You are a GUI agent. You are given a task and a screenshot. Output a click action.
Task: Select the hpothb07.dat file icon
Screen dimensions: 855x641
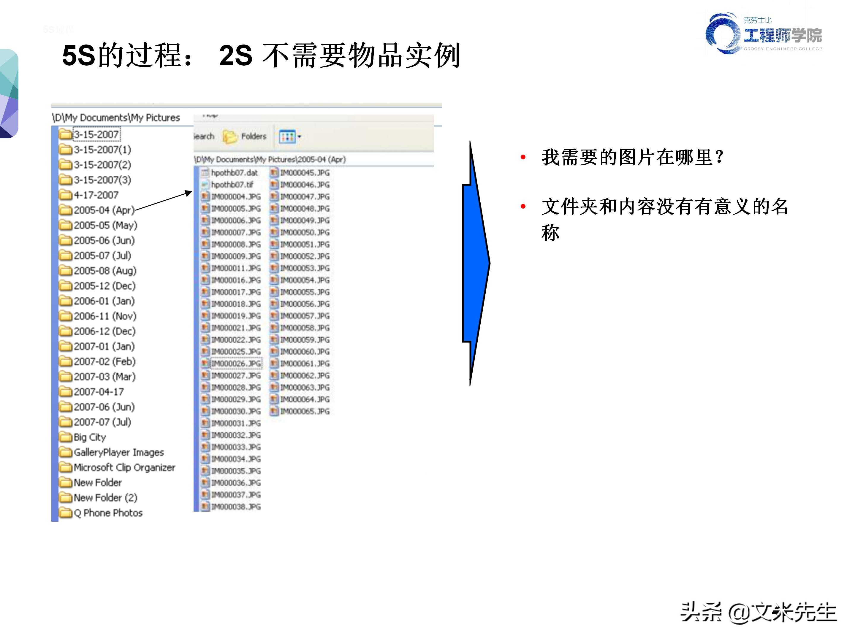coord(205,173)
